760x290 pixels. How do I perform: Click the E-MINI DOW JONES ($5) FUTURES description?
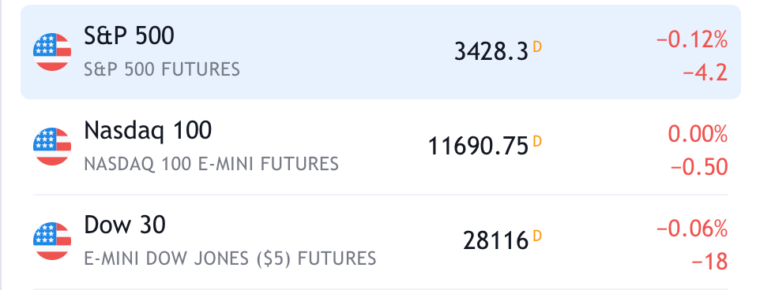pos(230,258)
